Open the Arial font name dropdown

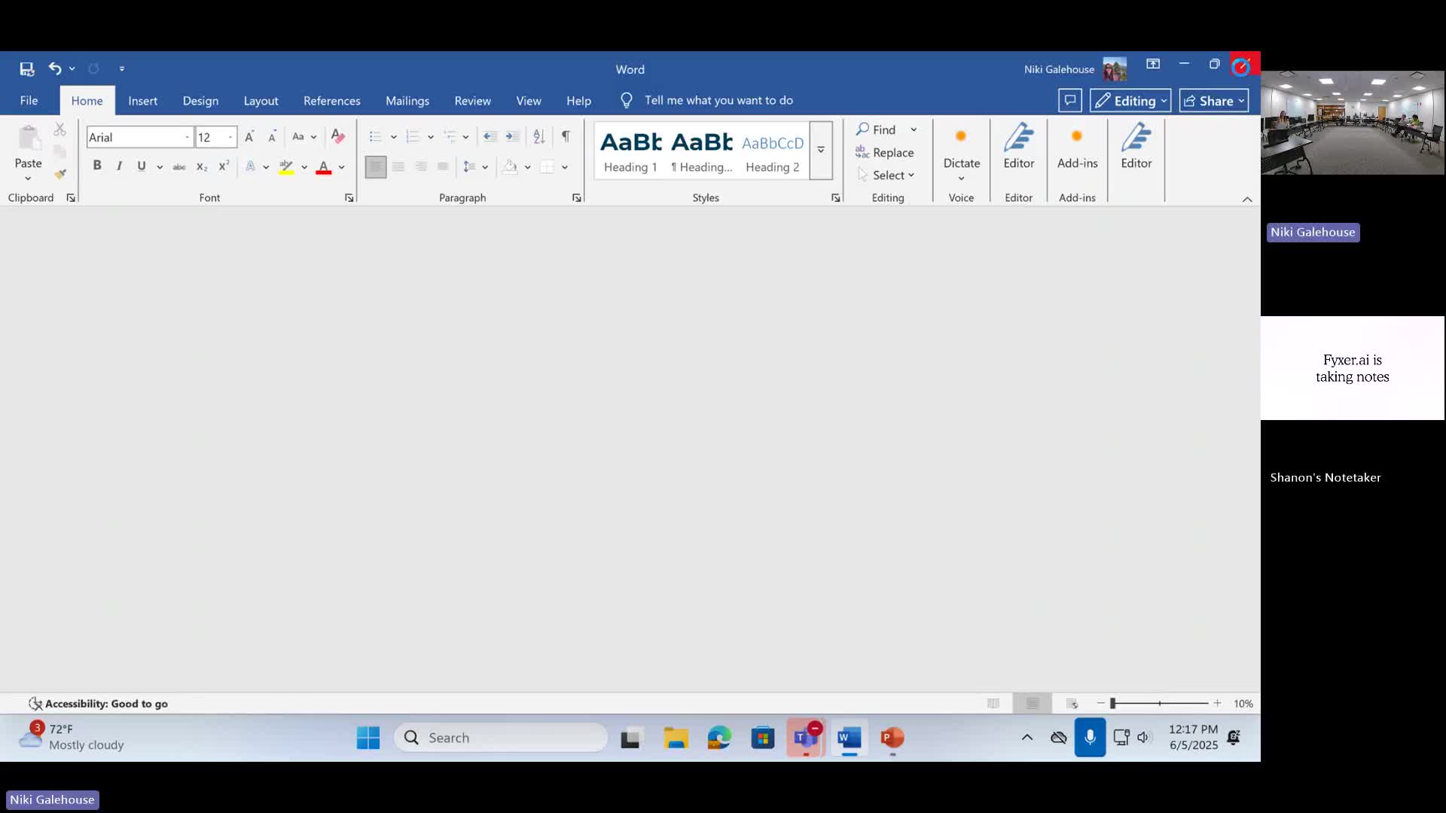(187, 137)
